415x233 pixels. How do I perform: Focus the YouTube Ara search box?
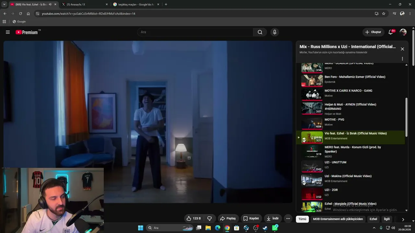[195, 32]
